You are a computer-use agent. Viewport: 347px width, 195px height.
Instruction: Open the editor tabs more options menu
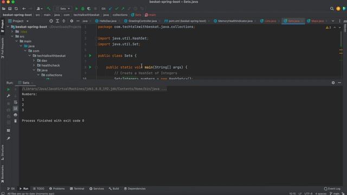point(339,21)
